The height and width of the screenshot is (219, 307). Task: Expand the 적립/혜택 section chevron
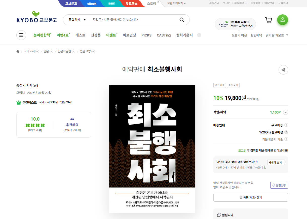pos(285,112)
